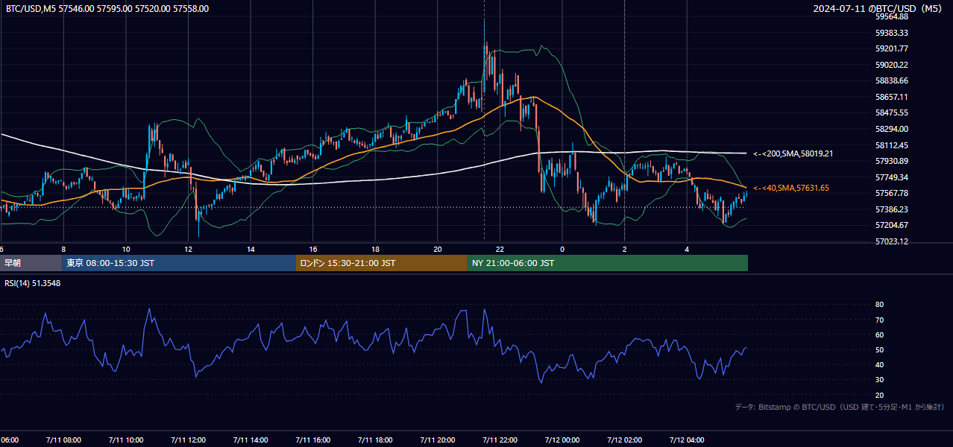This screenshot has width=953, height=447.
Task: Click price axis value 59564.88
Action: pyautogui.click(x=891, y=16)
